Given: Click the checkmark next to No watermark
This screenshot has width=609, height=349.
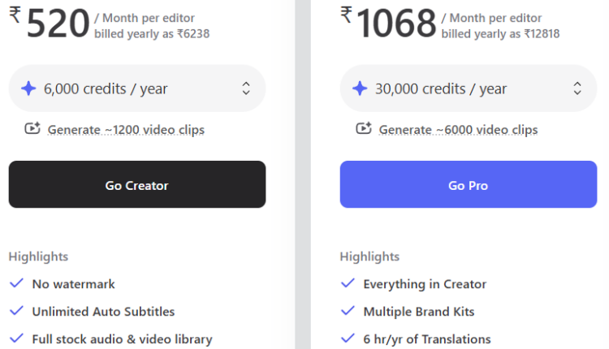Looking at the screenshot, I should [15, 283].
